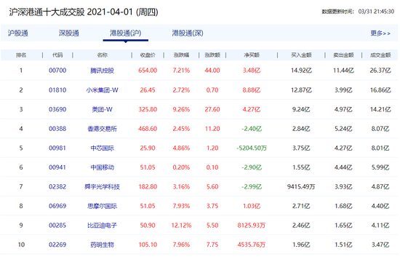Open 腾讯控股 stock name link
400x262 pixels.
[102, 71]
